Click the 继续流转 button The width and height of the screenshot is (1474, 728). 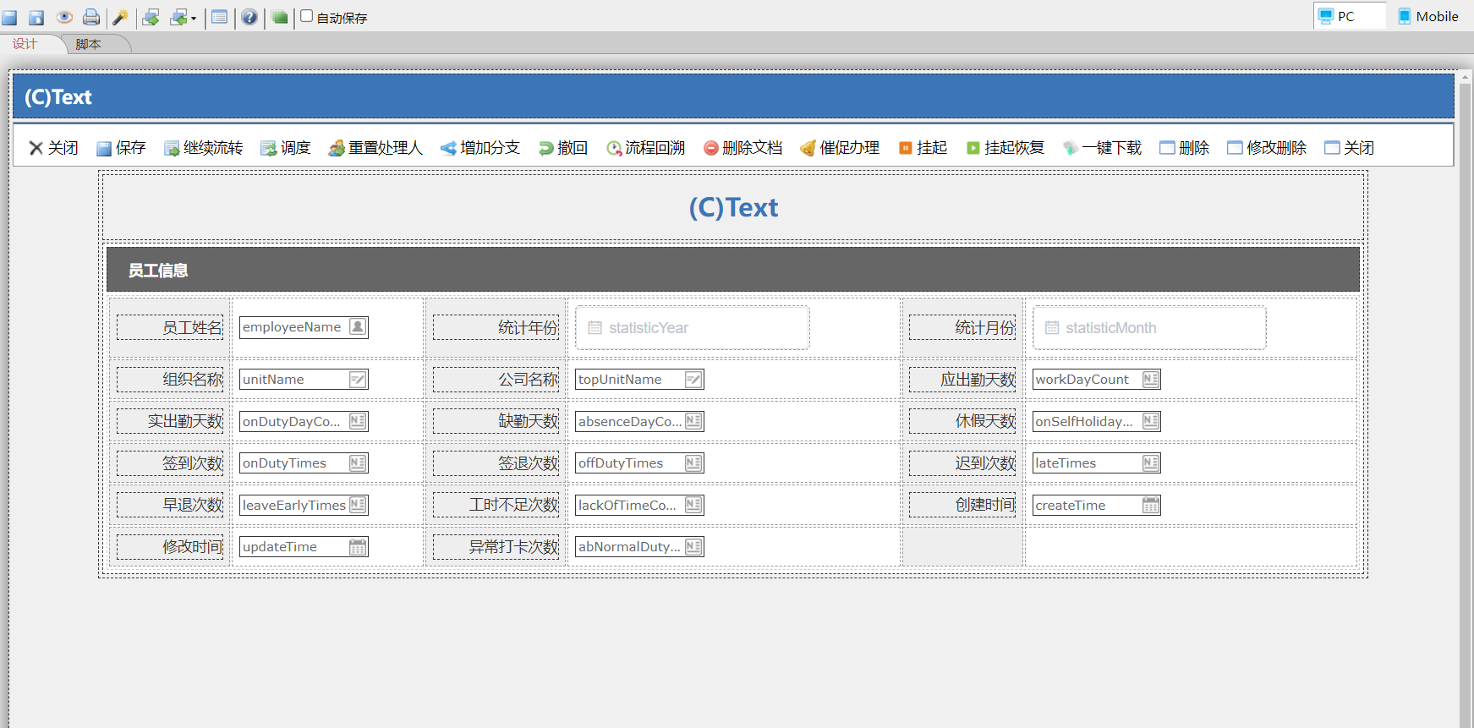pyautogui.click(x=203, y=148)
